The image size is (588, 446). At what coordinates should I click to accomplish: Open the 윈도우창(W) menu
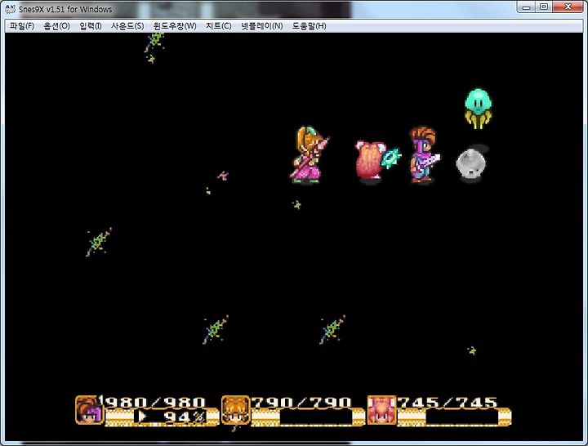coord(175,26)
